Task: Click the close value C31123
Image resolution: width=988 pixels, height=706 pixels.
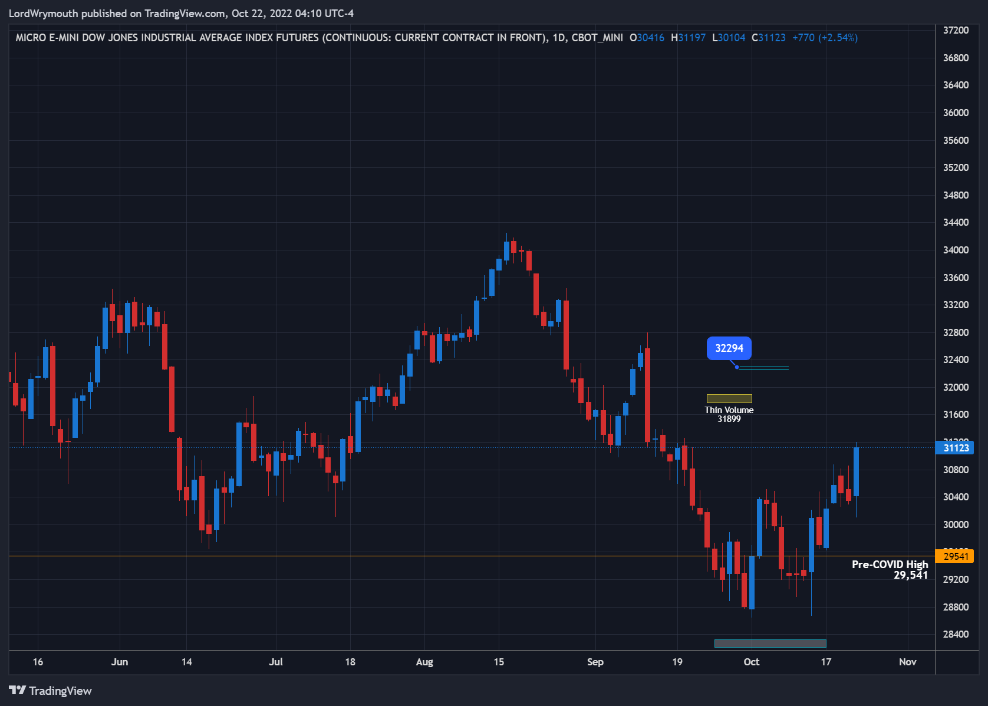Action: tap(769, 38)
